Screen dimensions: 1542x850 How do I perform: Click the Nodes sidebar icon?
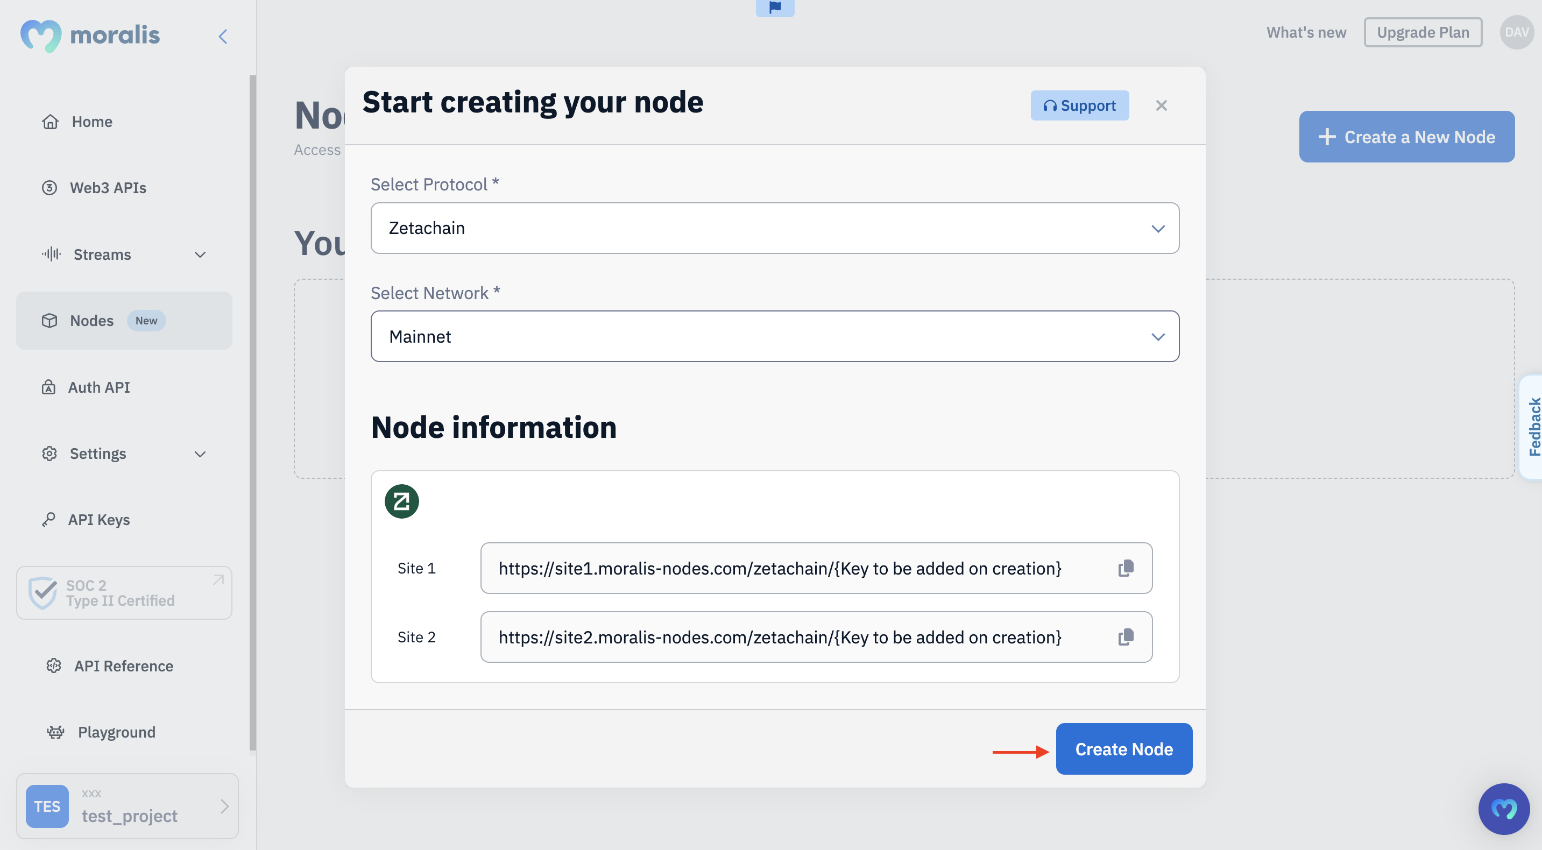pyautogui.click(x=48, y=320)
